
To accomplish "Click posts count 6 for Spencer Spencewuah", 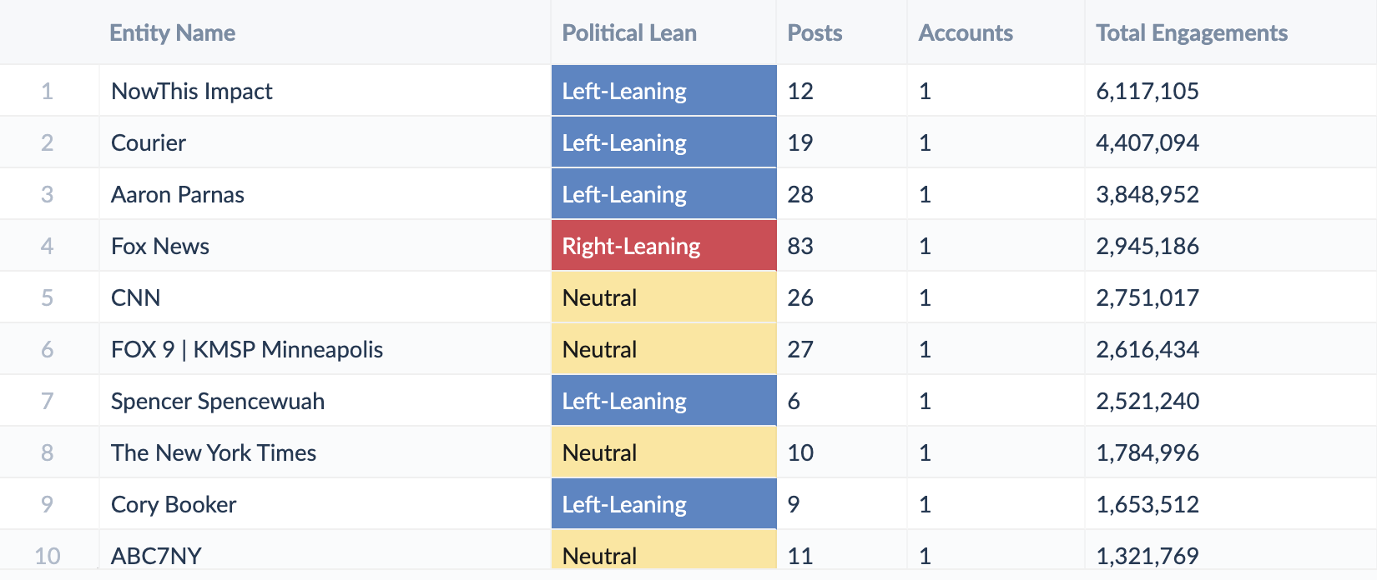I will click(794, 402).
